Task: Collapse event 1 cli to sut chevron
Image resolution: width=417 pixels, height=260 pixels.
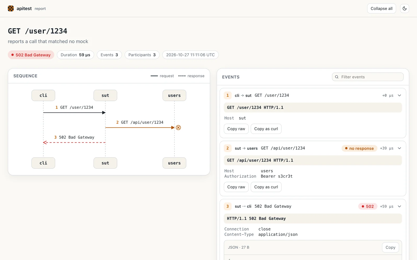Action: [x=399, y=95]
